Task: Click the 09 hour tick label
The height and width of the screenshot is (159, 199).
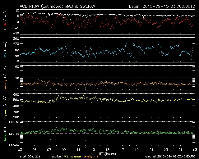Action: [x=64, y=150]
